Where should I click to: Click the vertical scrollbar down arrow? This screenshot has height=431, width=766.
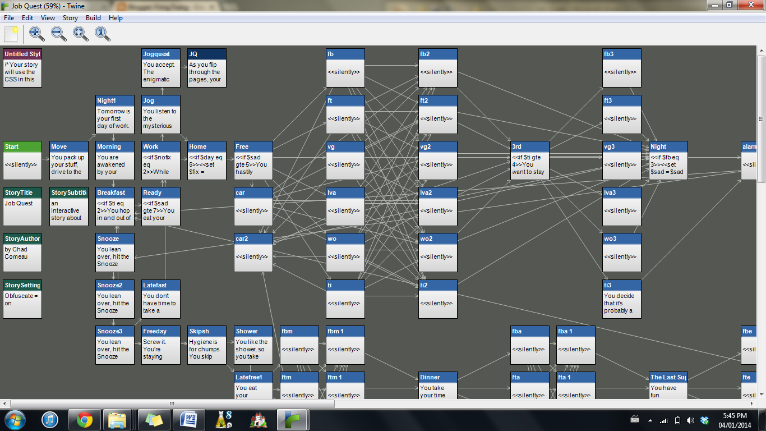click(761, 395)
